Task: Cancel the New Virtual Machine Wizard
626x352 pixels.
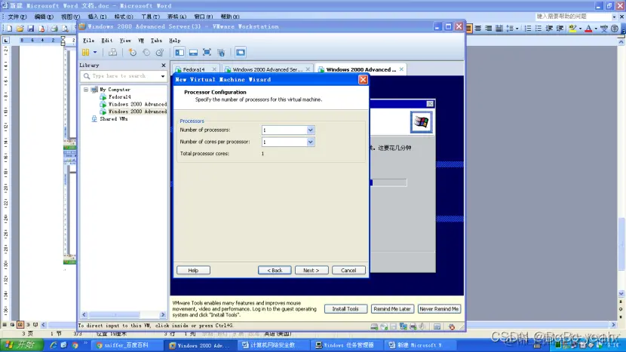Action: click(348, 270)
